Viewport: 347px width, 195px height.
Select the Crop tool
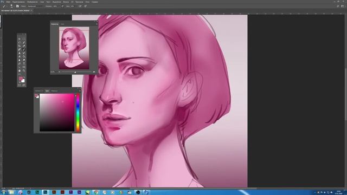20,46
